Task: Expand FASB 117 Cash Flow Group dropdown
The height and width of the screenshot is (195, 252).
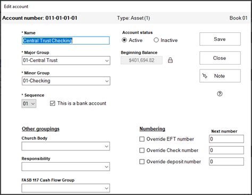Action: [66, 188]
